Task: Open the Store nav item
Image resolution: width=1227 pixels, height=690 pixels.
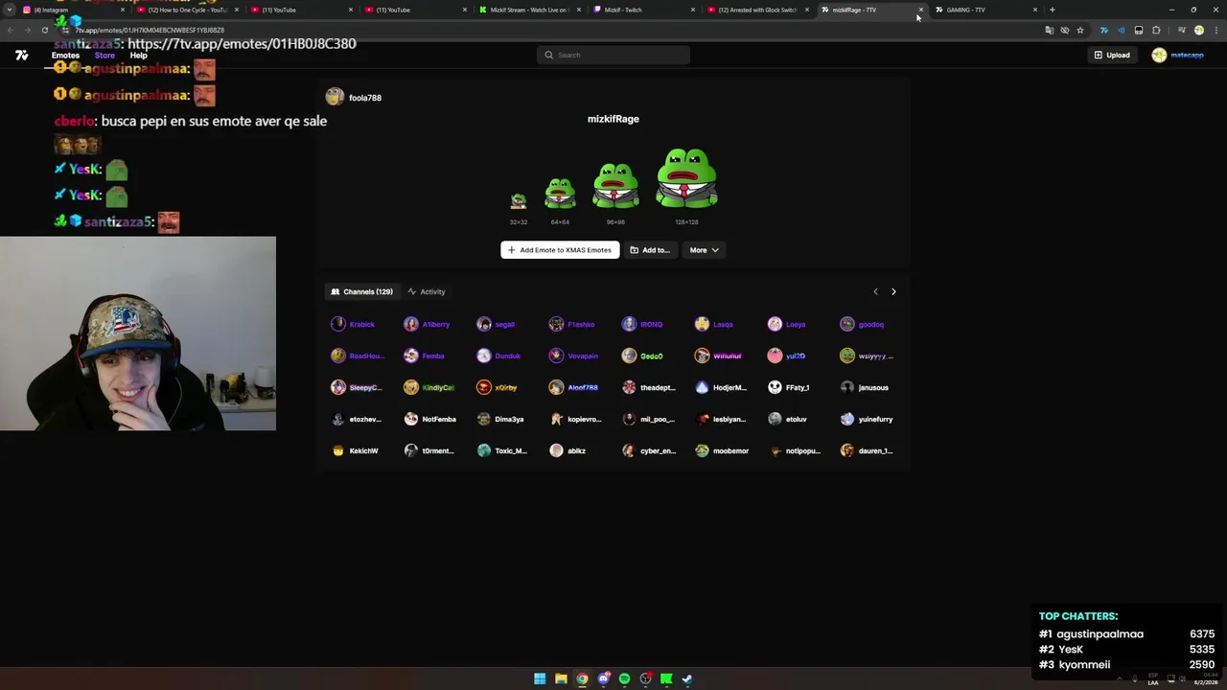Action: click(x=104, y=56)
